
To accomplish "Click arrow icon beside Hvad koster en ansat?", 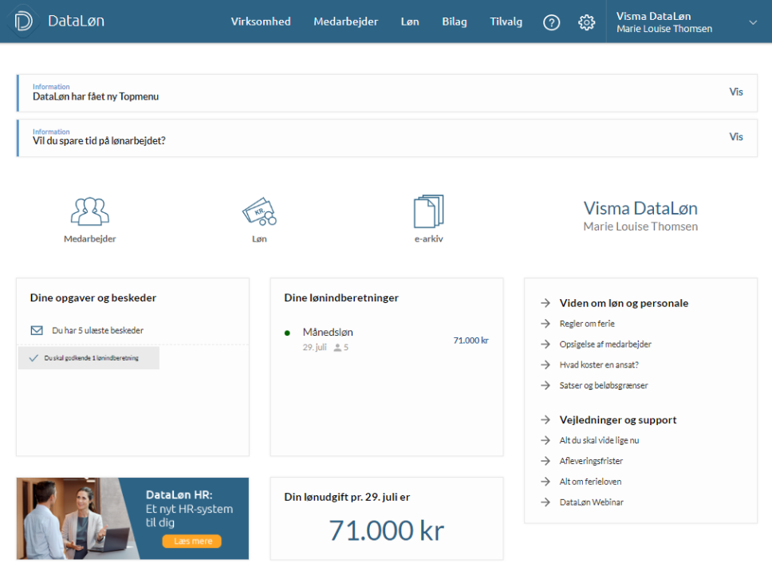I will (x=545, y=364).
